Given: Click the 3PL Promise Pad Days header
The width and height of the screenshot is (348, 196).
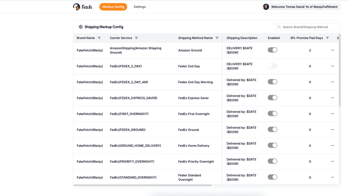Looking at the screenshot, I should (306, 38).
